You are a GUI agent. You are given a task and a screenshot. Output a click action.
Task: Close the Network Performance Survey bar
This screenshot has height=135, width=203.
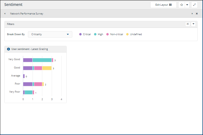tap(197, 14)
